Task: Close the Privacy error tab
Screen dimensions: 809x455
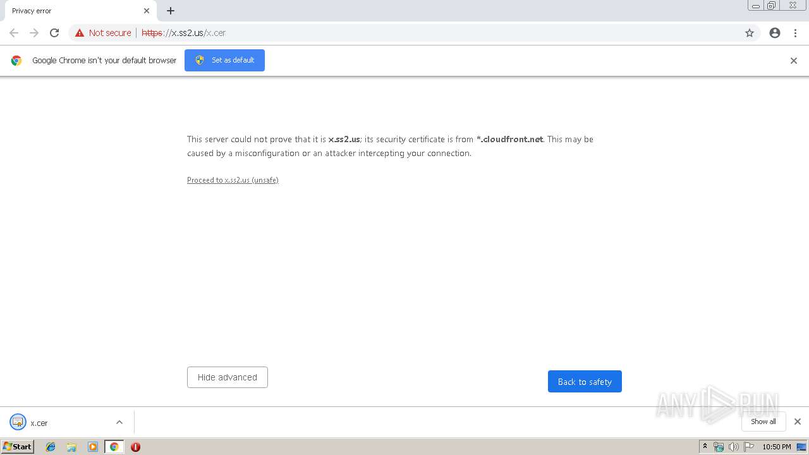Action: click(147, 11)
